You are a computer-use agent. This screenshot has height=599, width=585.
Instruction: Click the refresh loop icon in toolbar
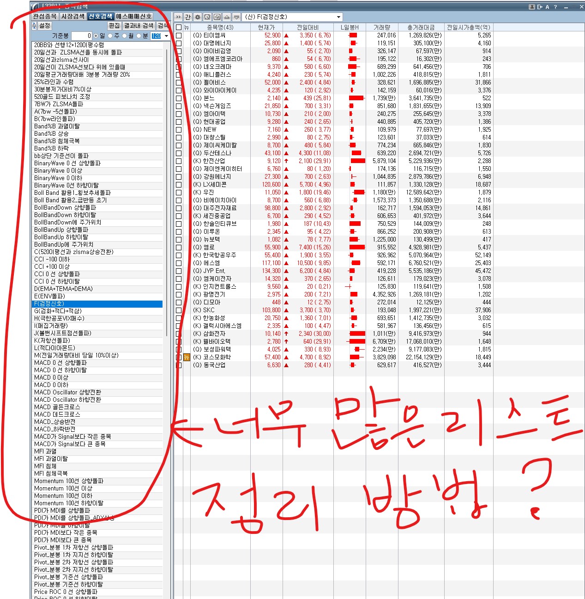pyautogui.click(x=217, y=17)
